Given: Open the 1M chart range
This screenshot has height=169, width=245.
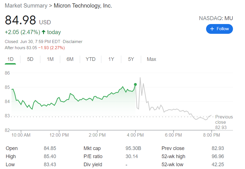Looking at the screenshot, I should (x=50, y=59).
